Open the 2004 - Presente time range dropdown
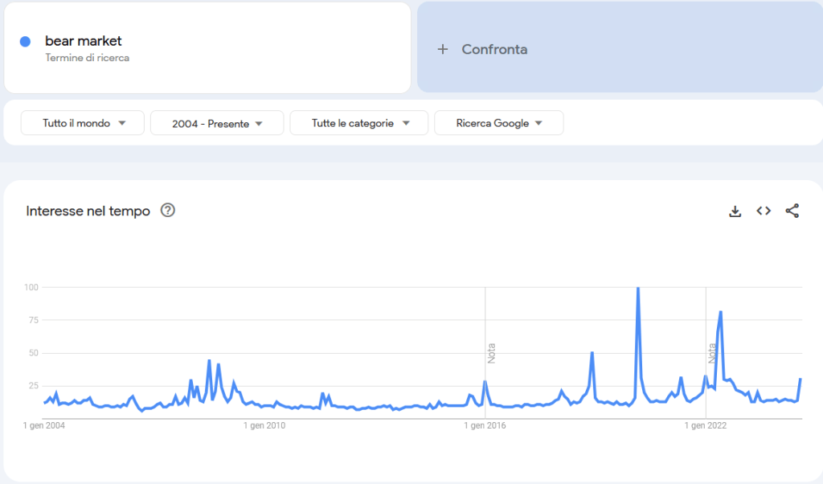The width and height of the screenshot is (823, 484). coord(217,123)
